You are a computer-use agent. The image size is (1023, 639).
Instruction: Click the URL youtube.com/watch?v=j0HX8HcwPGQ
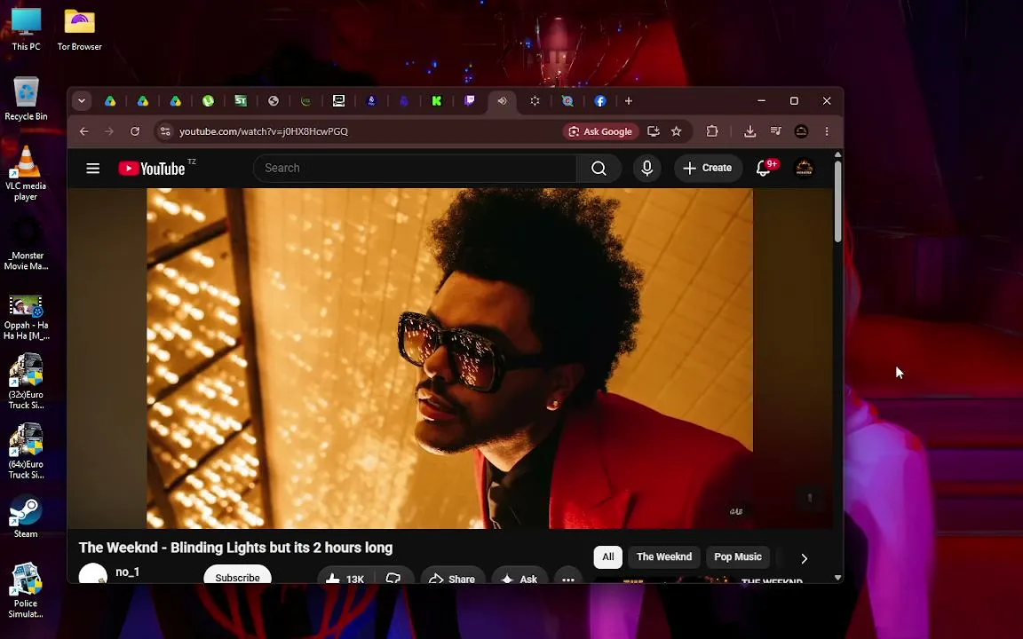264,131
